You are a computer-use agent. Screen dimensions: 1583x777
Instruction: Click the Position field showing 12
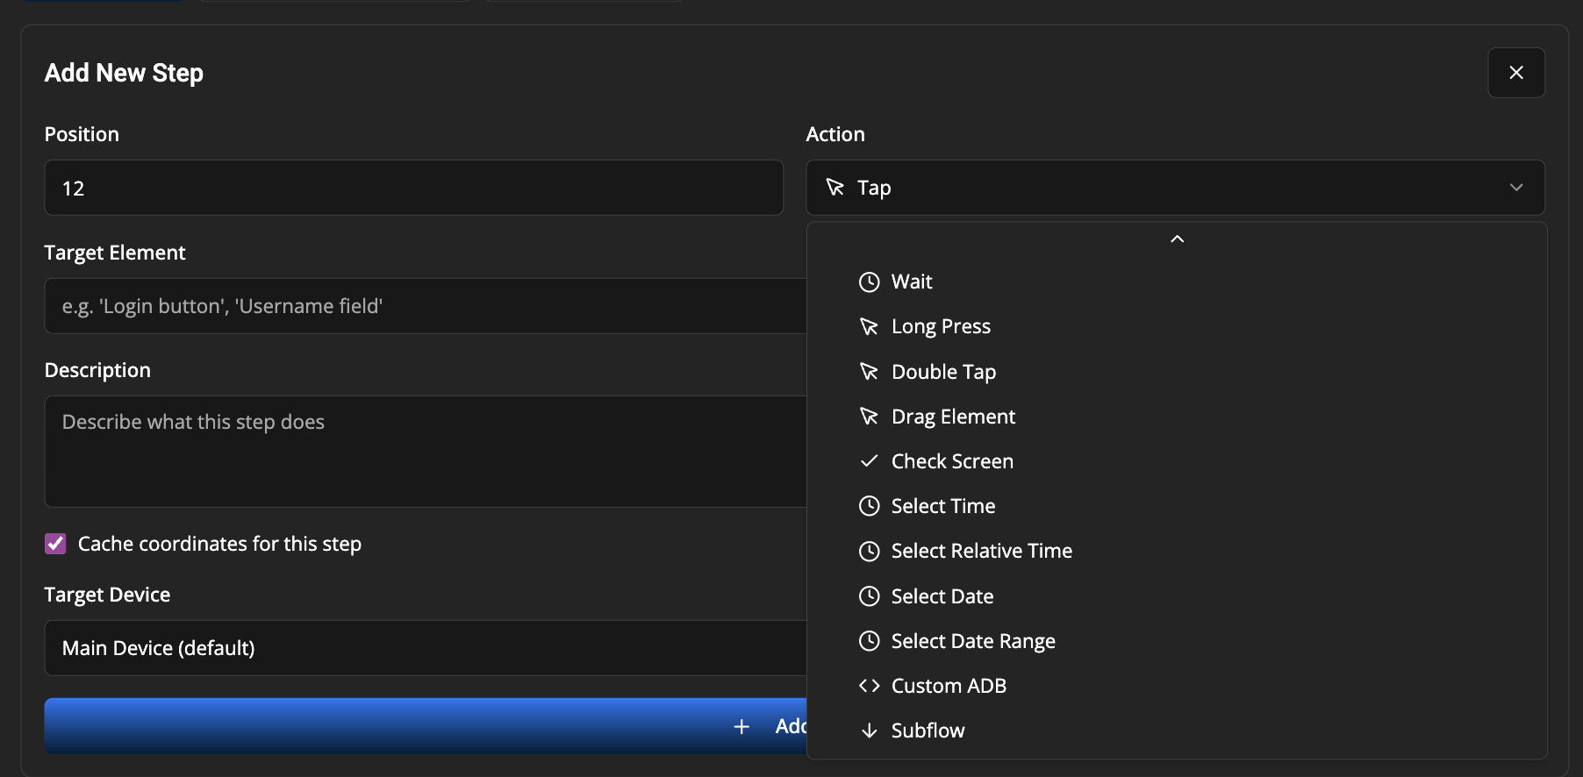[413, 188]
